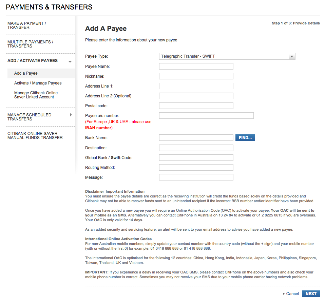Select Add a Payee sidebar item

(x=26, y=73)
